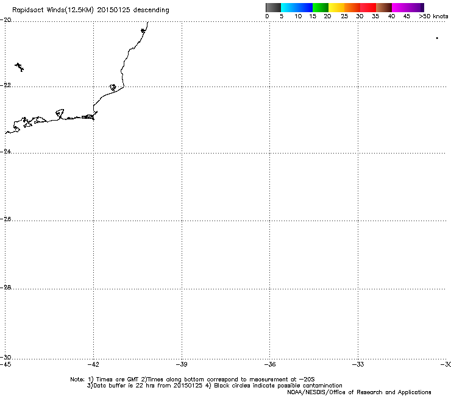Click the isolated dot near top-right of map

(437, 38)
